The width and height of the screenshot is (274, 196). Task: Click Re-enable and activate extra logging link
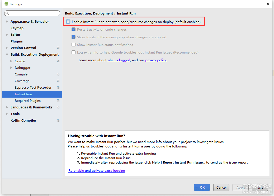click(x=97, y=171)
